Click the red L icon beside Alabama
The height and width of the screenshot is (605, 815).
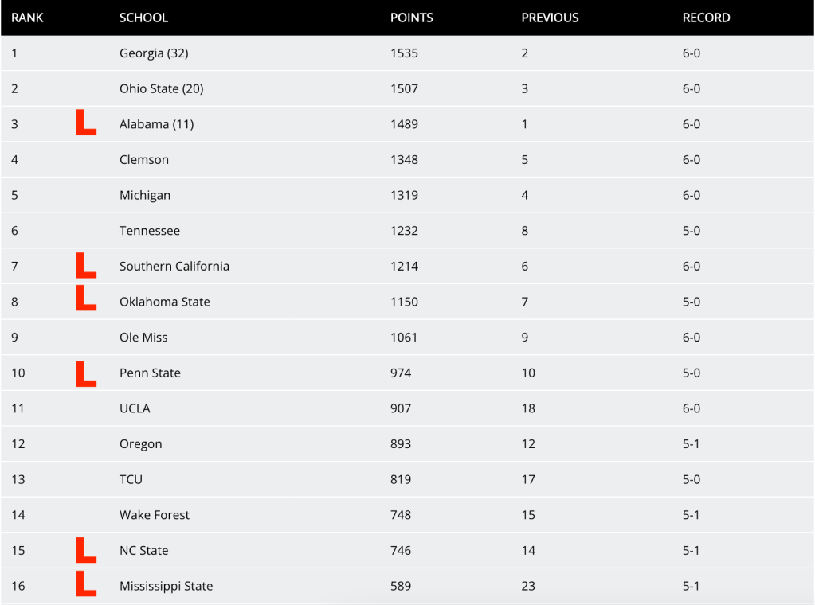85,123
